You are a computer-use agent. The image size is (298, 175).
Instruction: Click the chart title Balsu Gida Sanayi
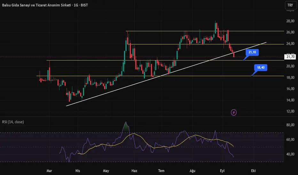point(45,5)
